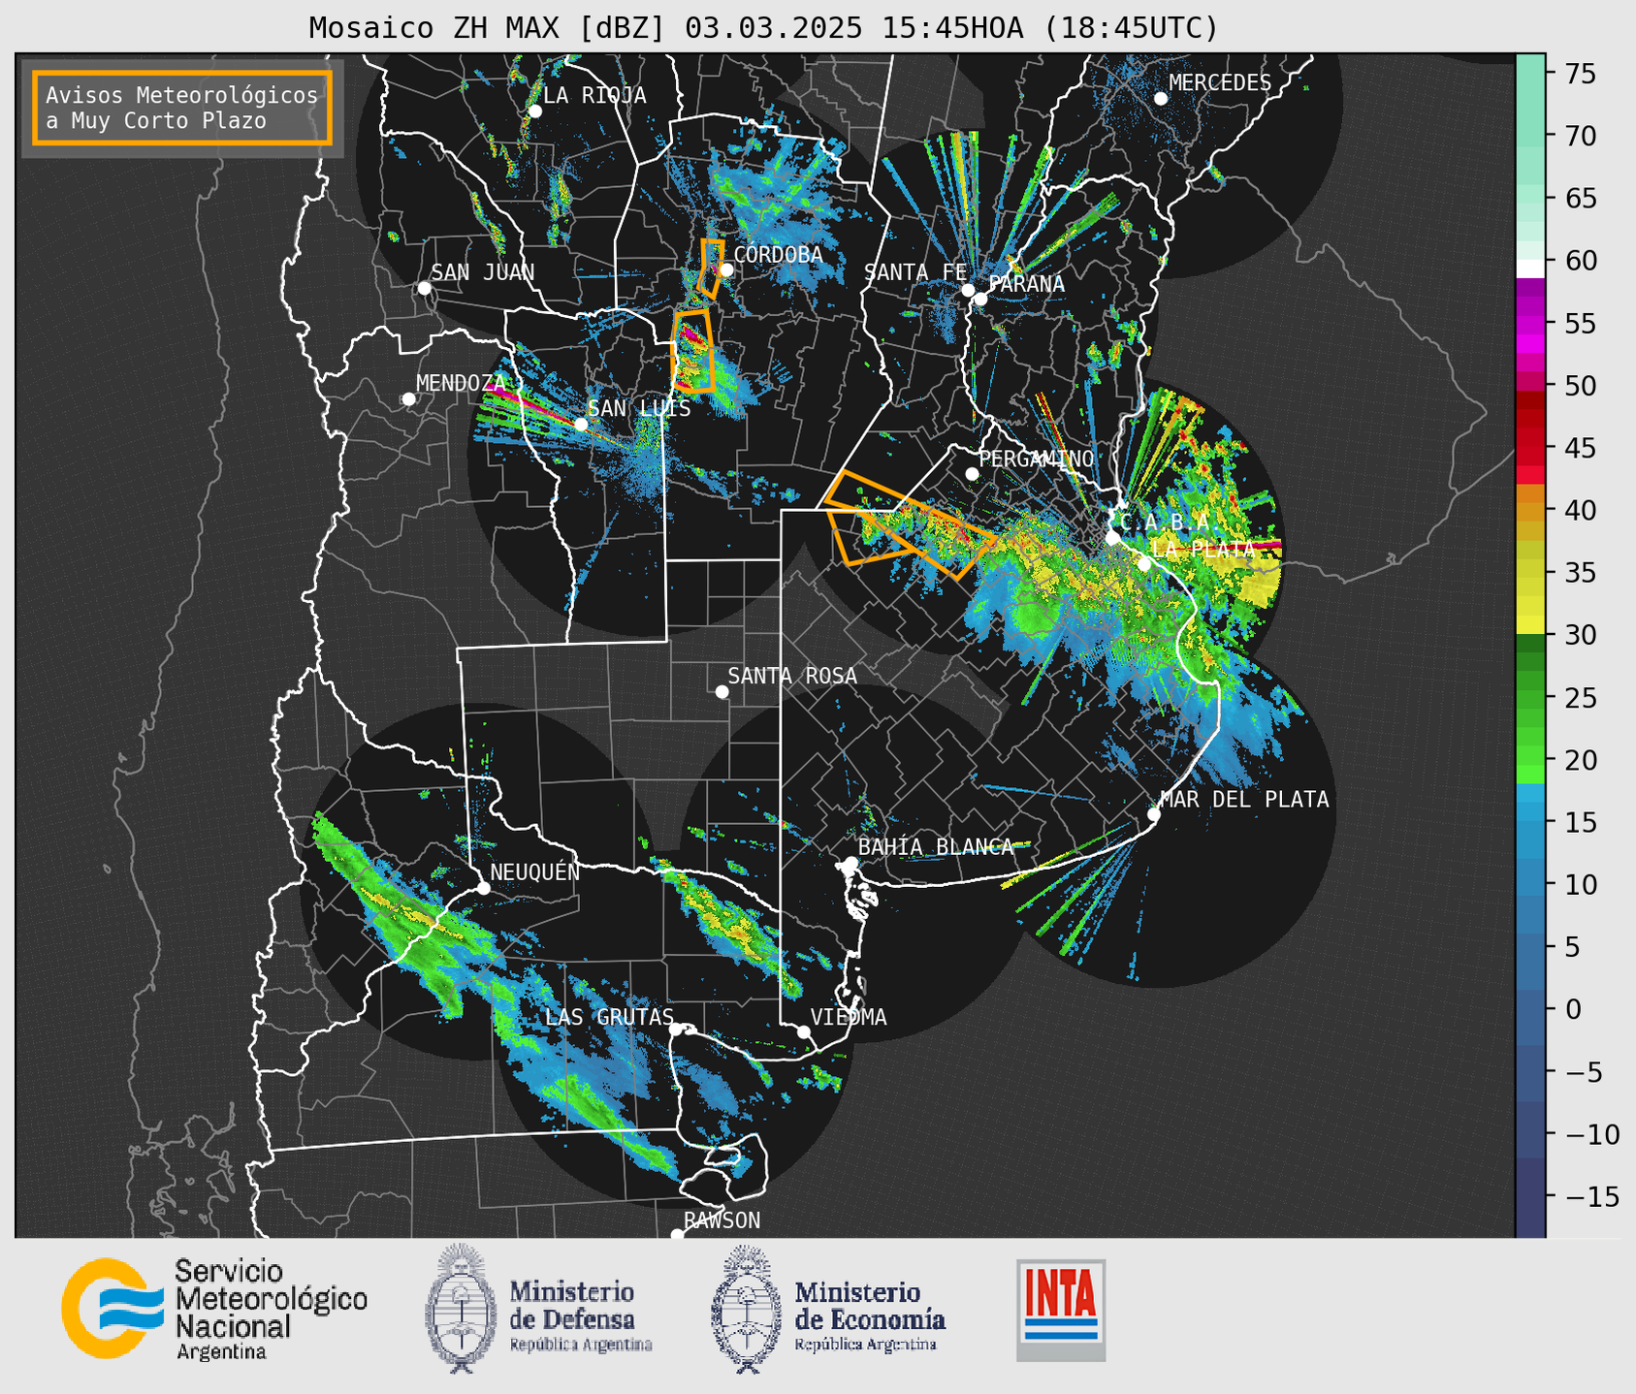Image resolution: width=1636 pixels, height=1394 pixels.
Task: Click the 0 label on the dBZ scale
Action: [x=1572, y=1009]
